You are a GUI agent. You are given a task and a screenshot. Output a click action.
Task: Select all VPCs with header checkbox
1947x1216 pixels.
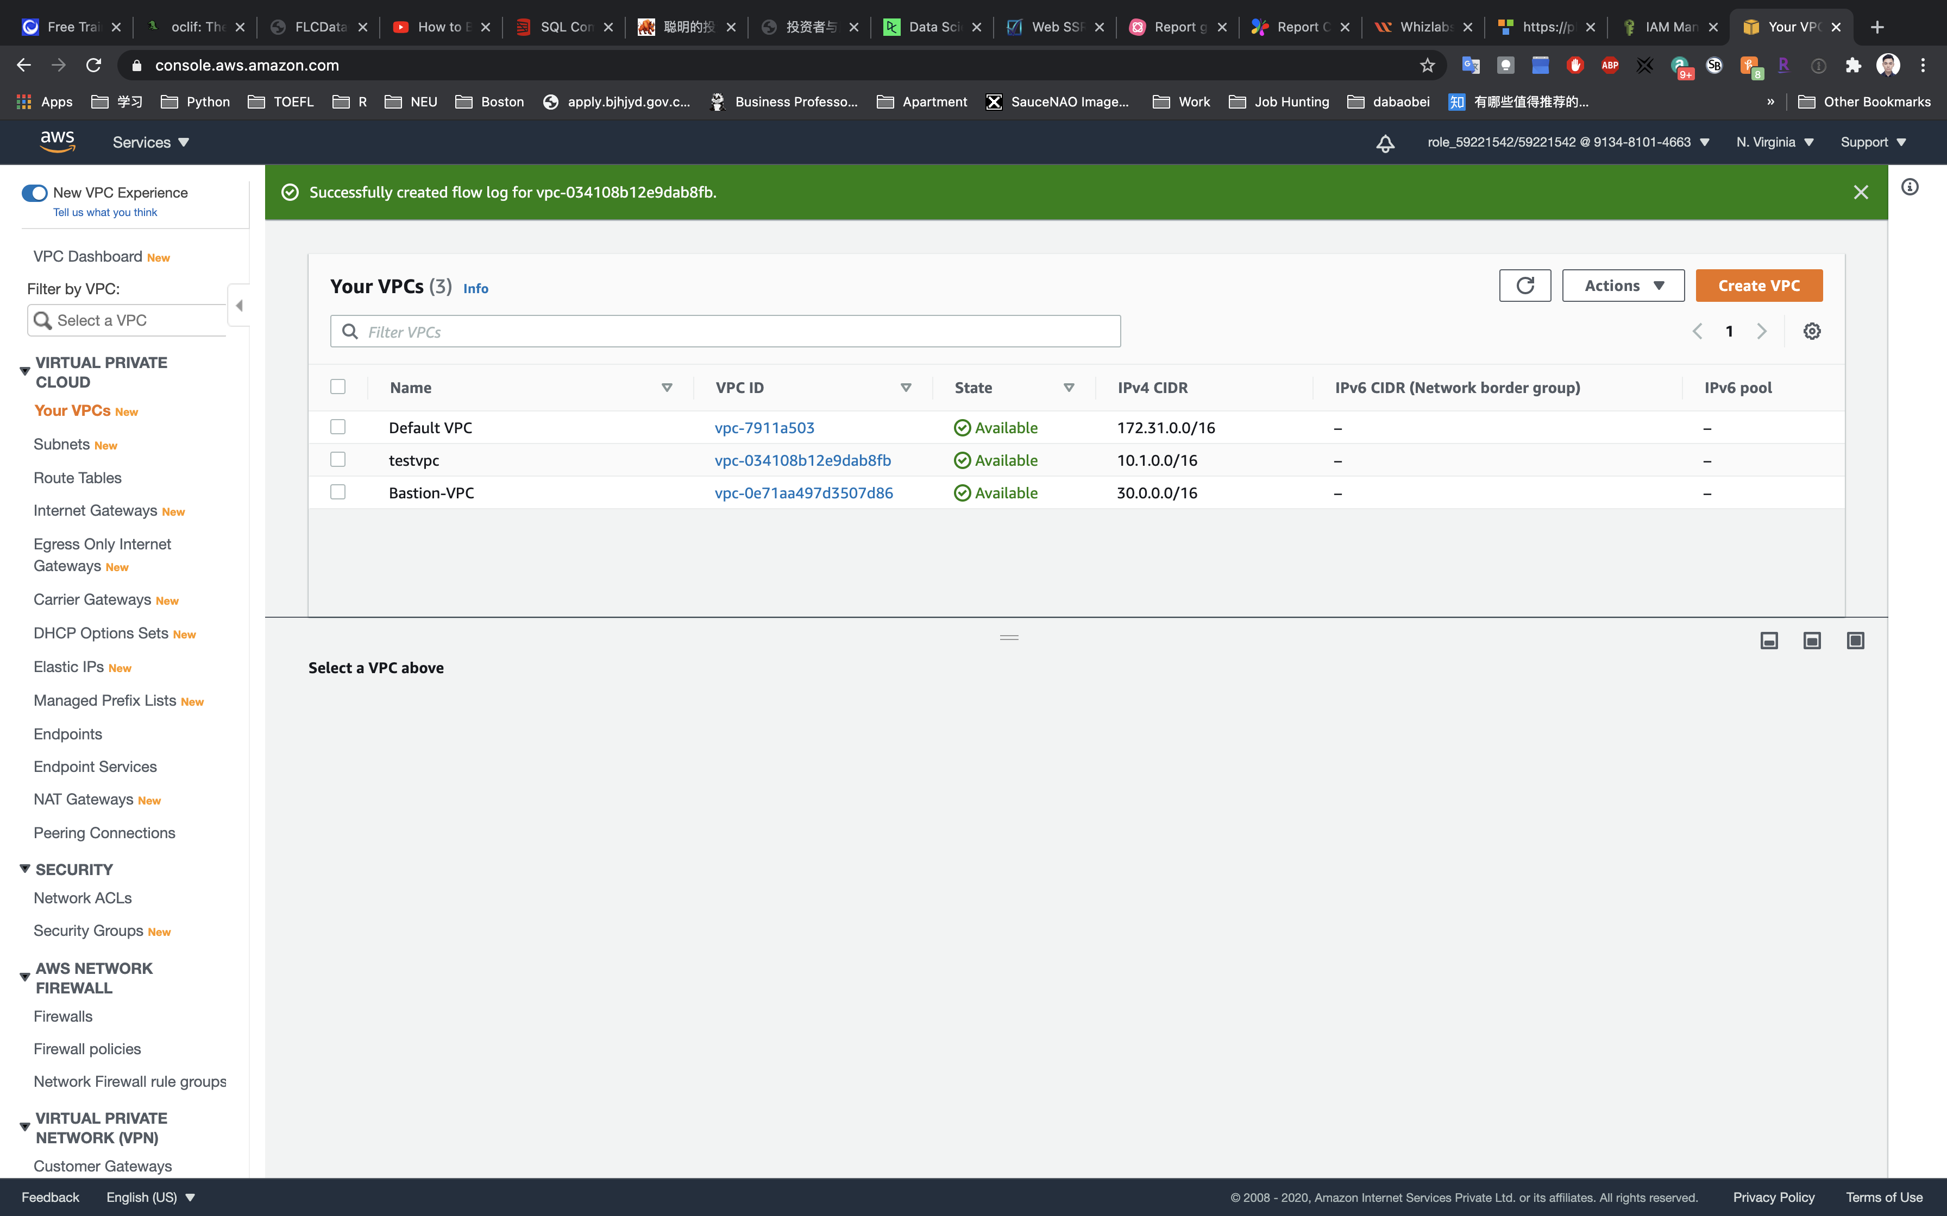pos(338,387)
